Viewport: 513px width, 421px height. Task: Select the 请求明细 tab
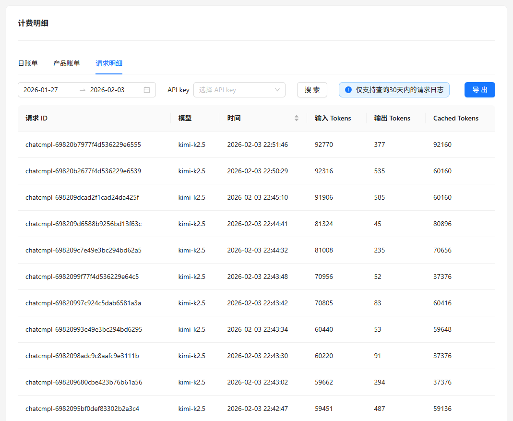(x=109, y=63)
